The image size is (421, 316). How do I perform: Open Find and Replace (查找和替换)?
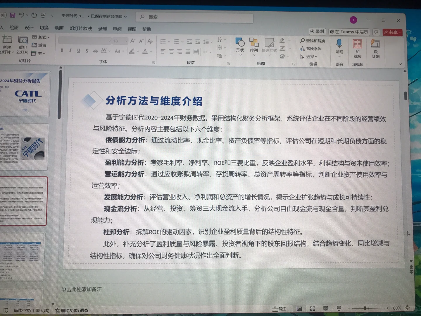tap(313, 41)
